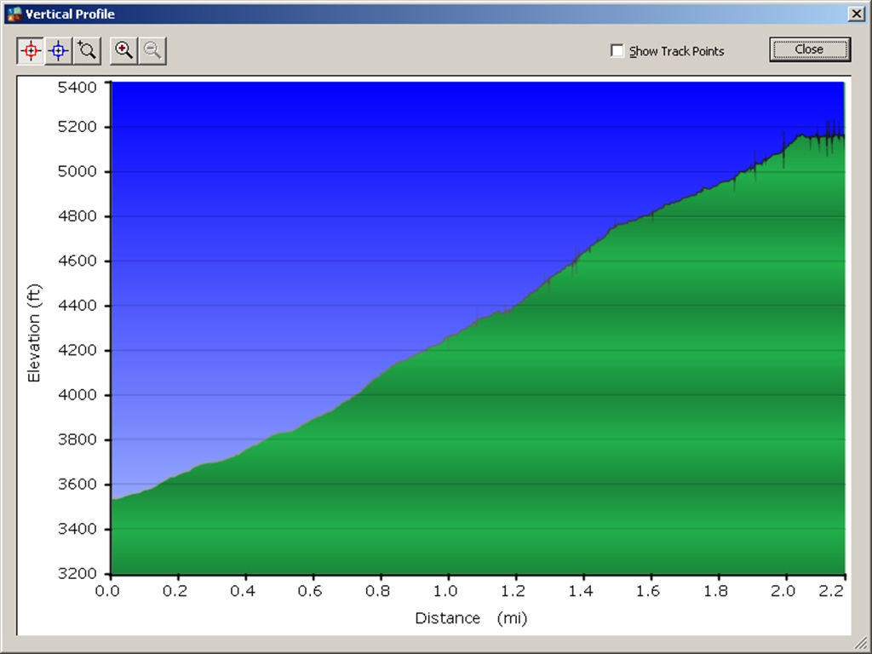This screenshot has width=872, height=654.
Task: Close the window using the title bar X
Action: (855, 14)
